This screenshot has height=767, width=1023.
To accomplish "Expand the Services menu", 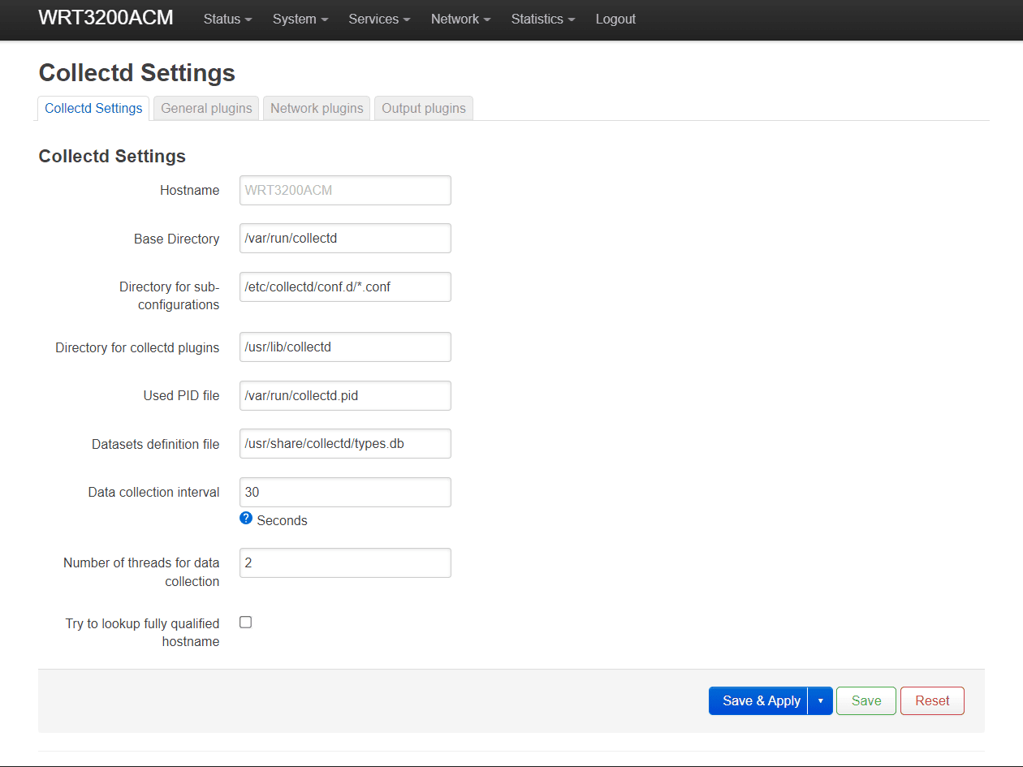I will [379, 19].
